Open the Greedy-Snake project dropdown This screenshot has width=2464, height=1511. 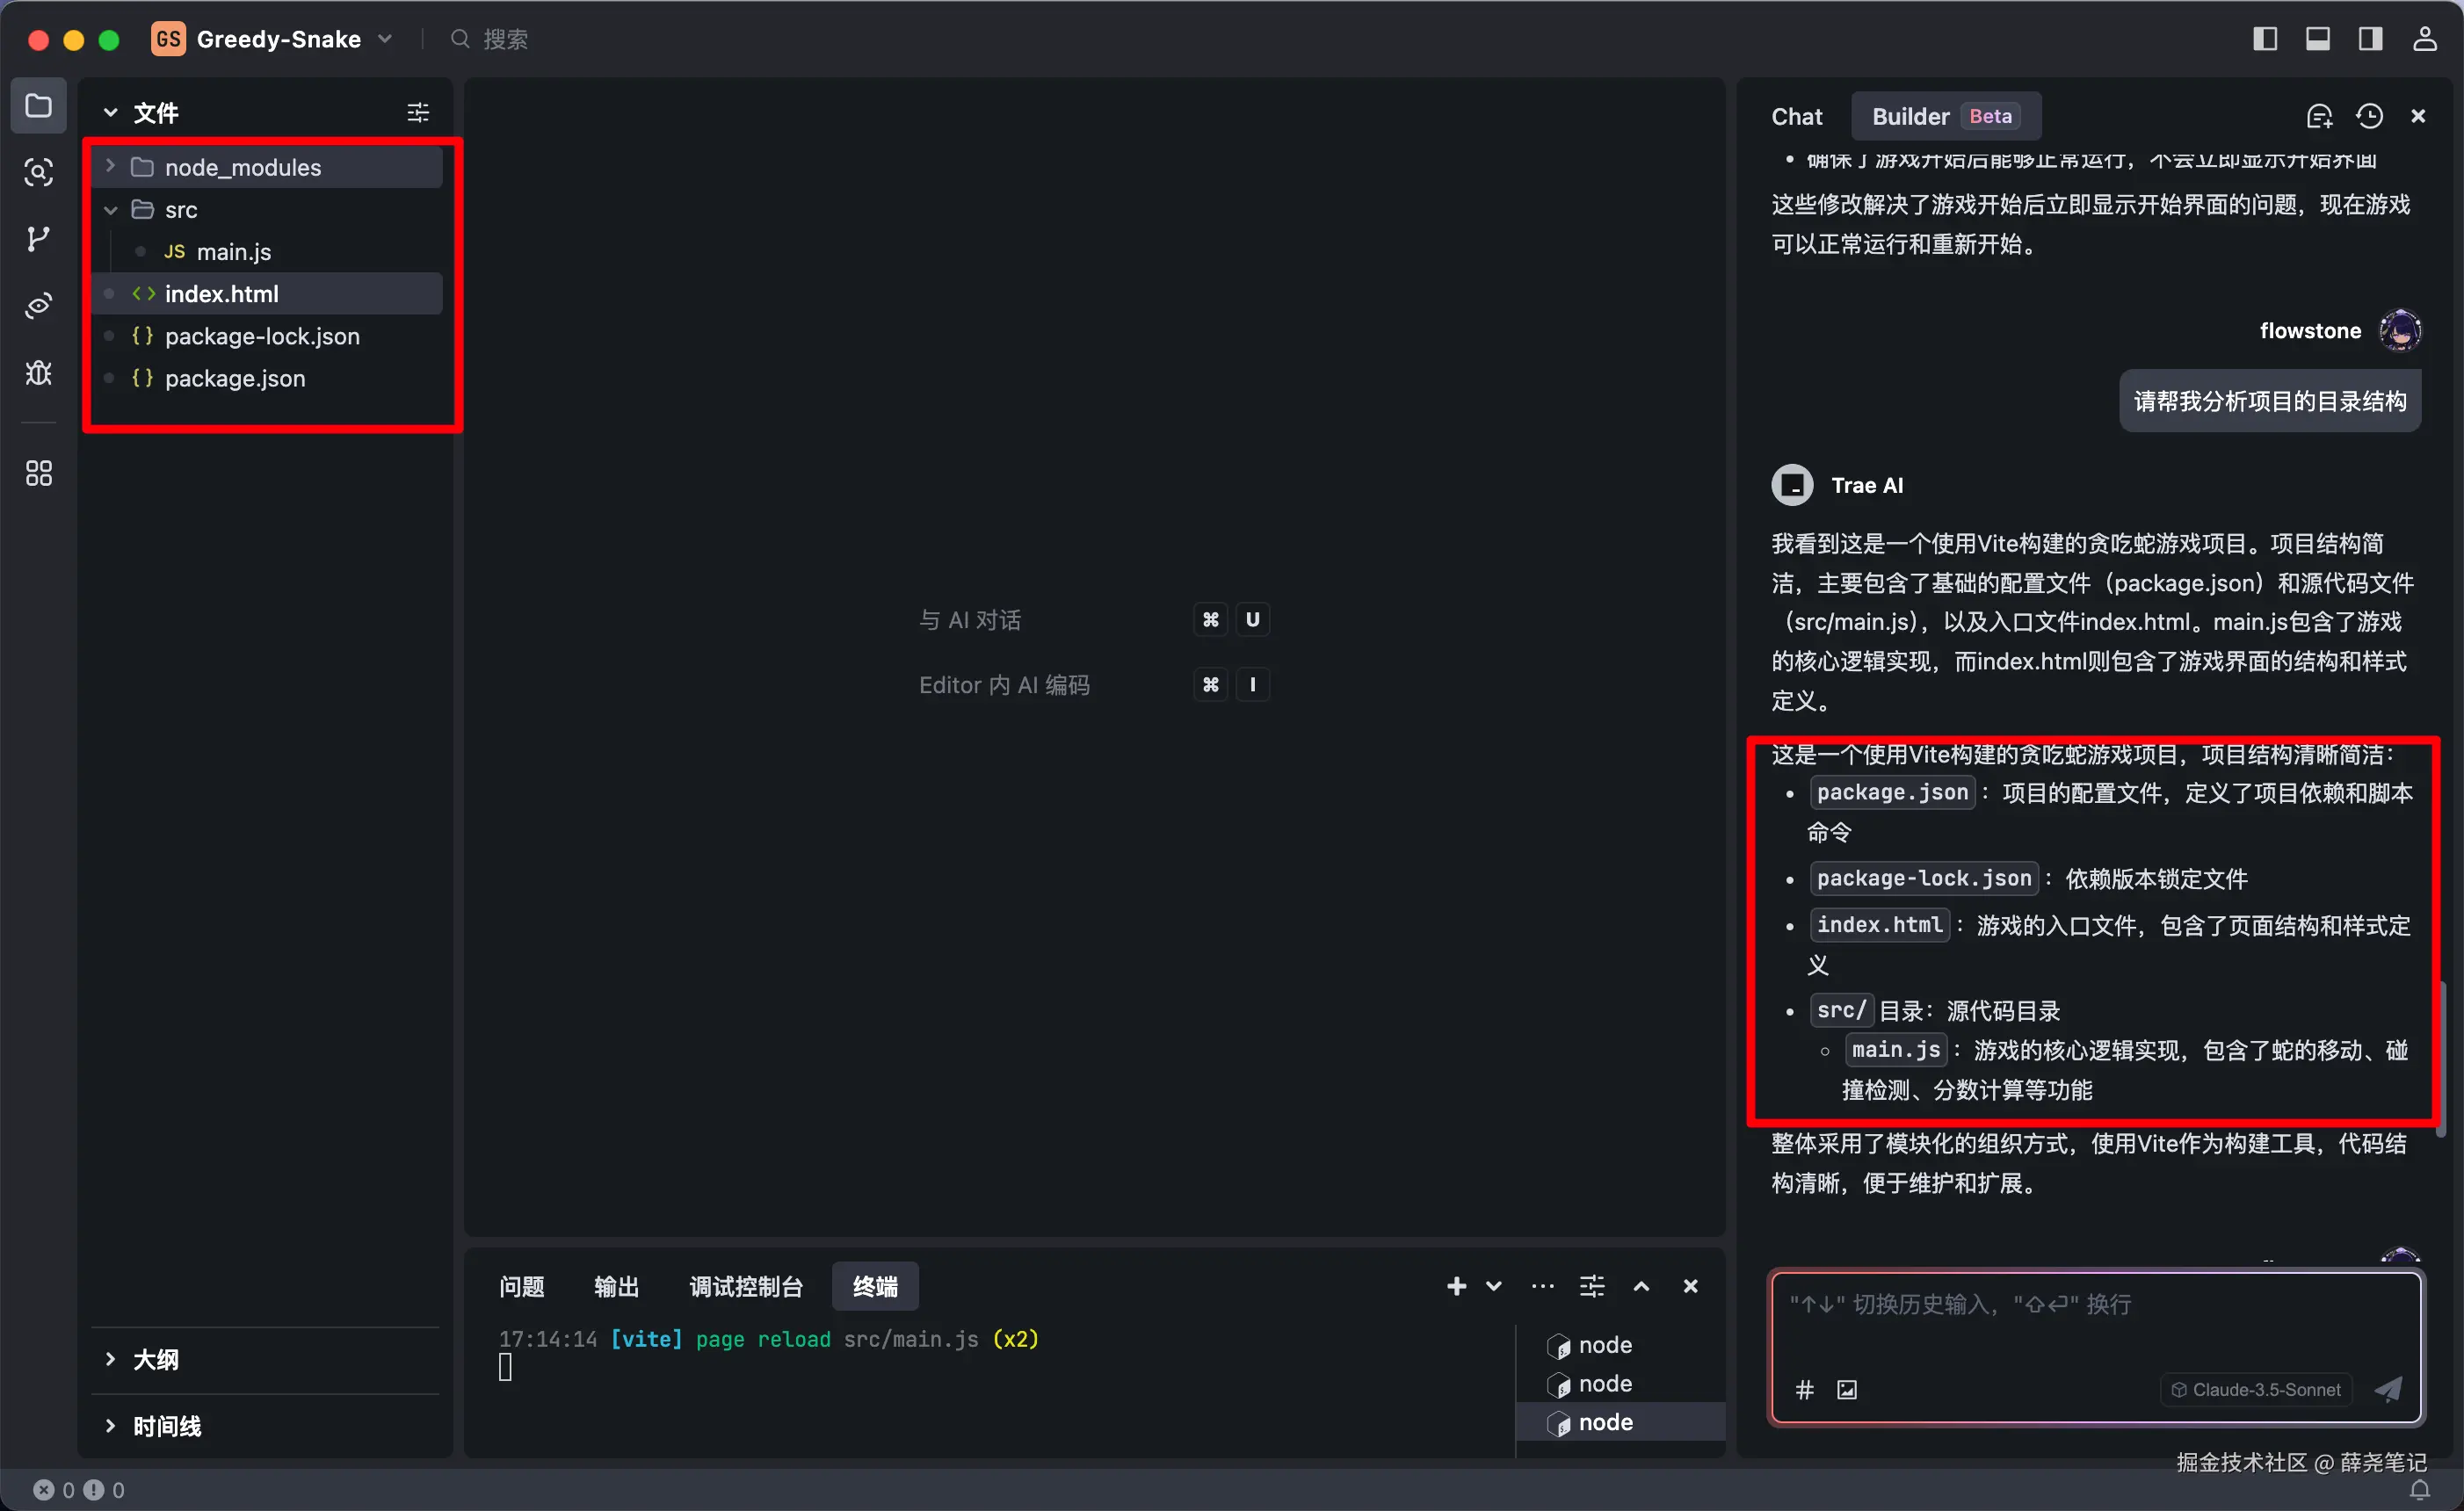[x=277, y=39]
